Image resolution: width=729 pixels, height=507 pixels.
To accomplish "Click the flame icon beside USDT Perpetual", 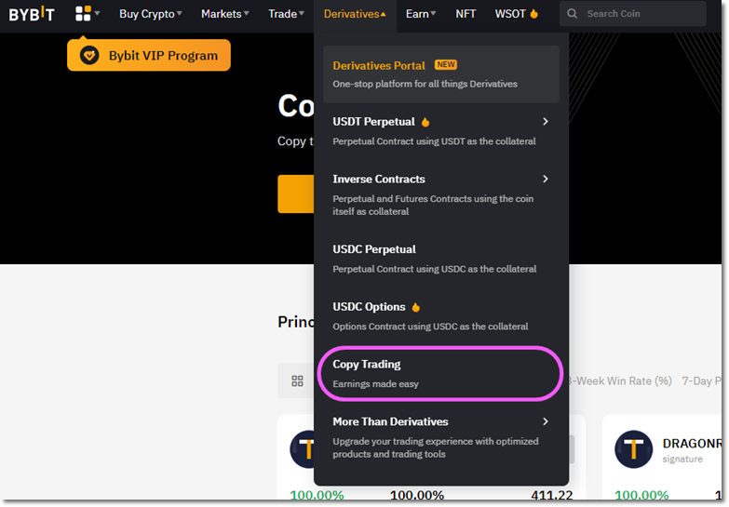I will point(425,122).
